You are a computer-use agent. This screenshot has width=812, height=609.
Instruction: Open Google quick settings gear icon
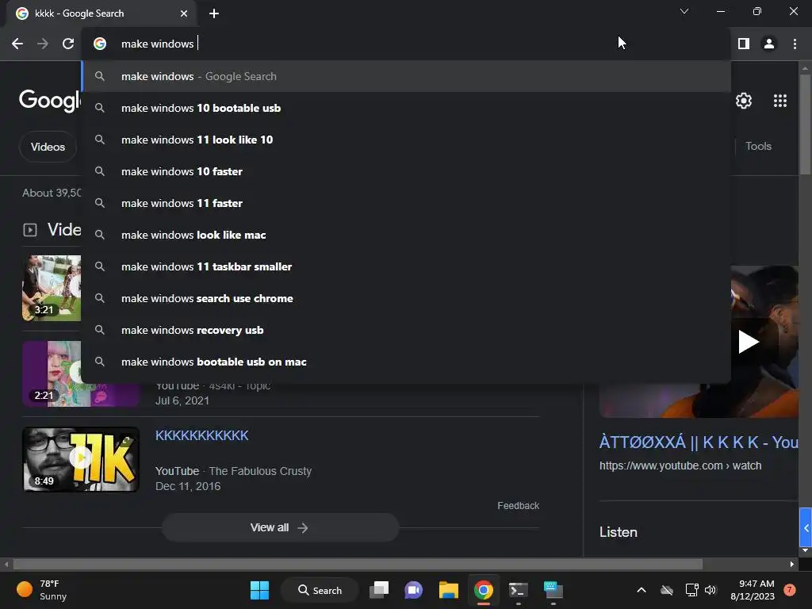(744, 101)
